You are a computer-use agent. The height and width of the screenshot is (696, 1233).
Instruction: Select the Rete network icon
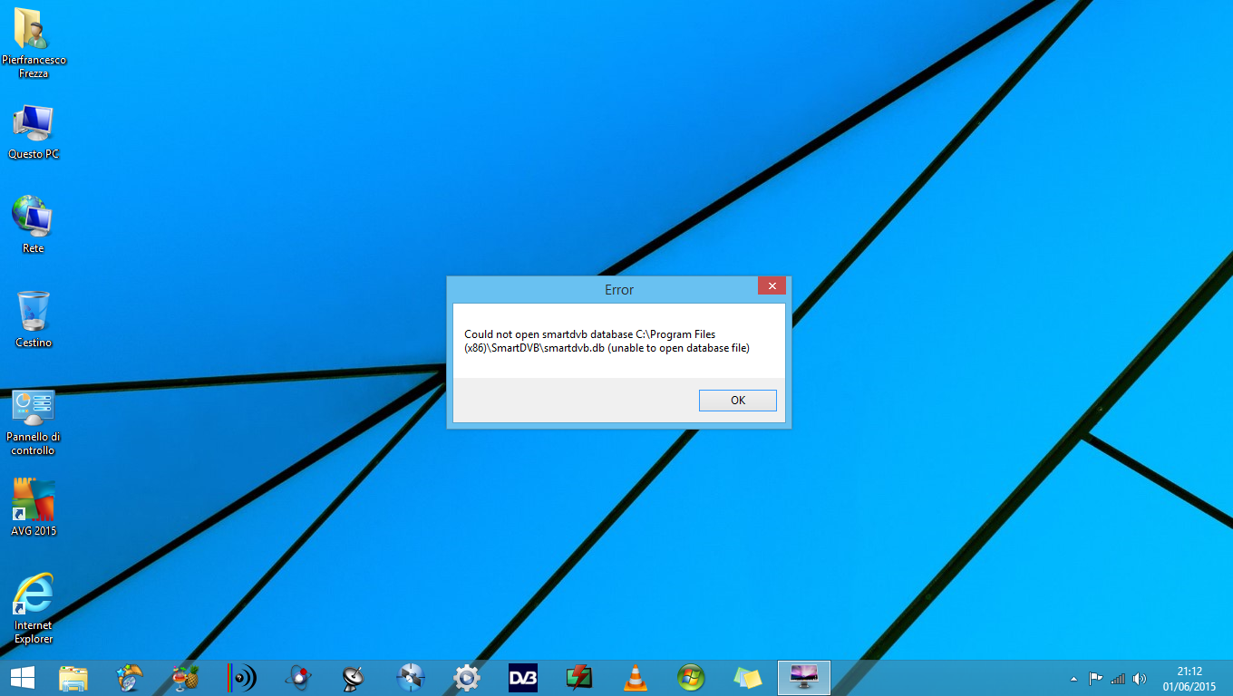(34, 224)
